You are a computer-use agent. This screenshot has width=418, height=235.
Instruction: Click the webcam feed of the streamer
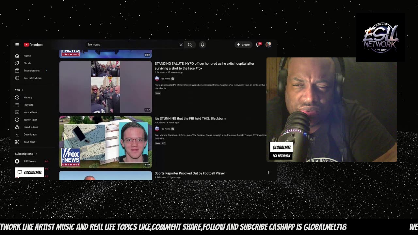pos(332,110)
